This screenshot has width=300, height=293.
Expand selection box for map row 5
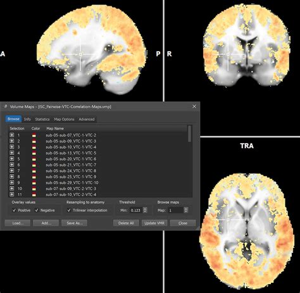click(12, 159)
